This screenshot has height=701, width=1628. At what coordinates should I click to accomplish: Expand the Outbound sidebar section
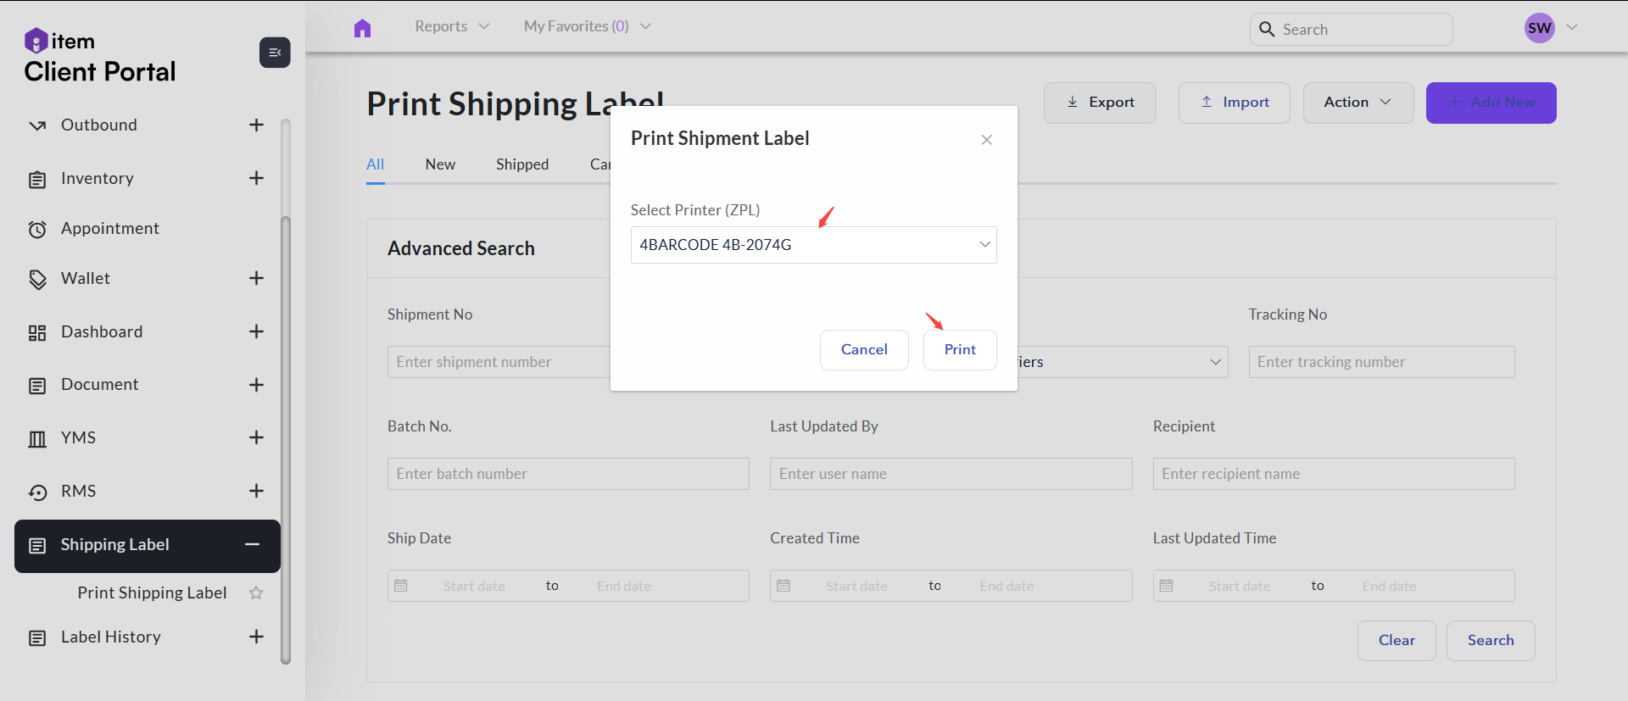tap(256, 125)
